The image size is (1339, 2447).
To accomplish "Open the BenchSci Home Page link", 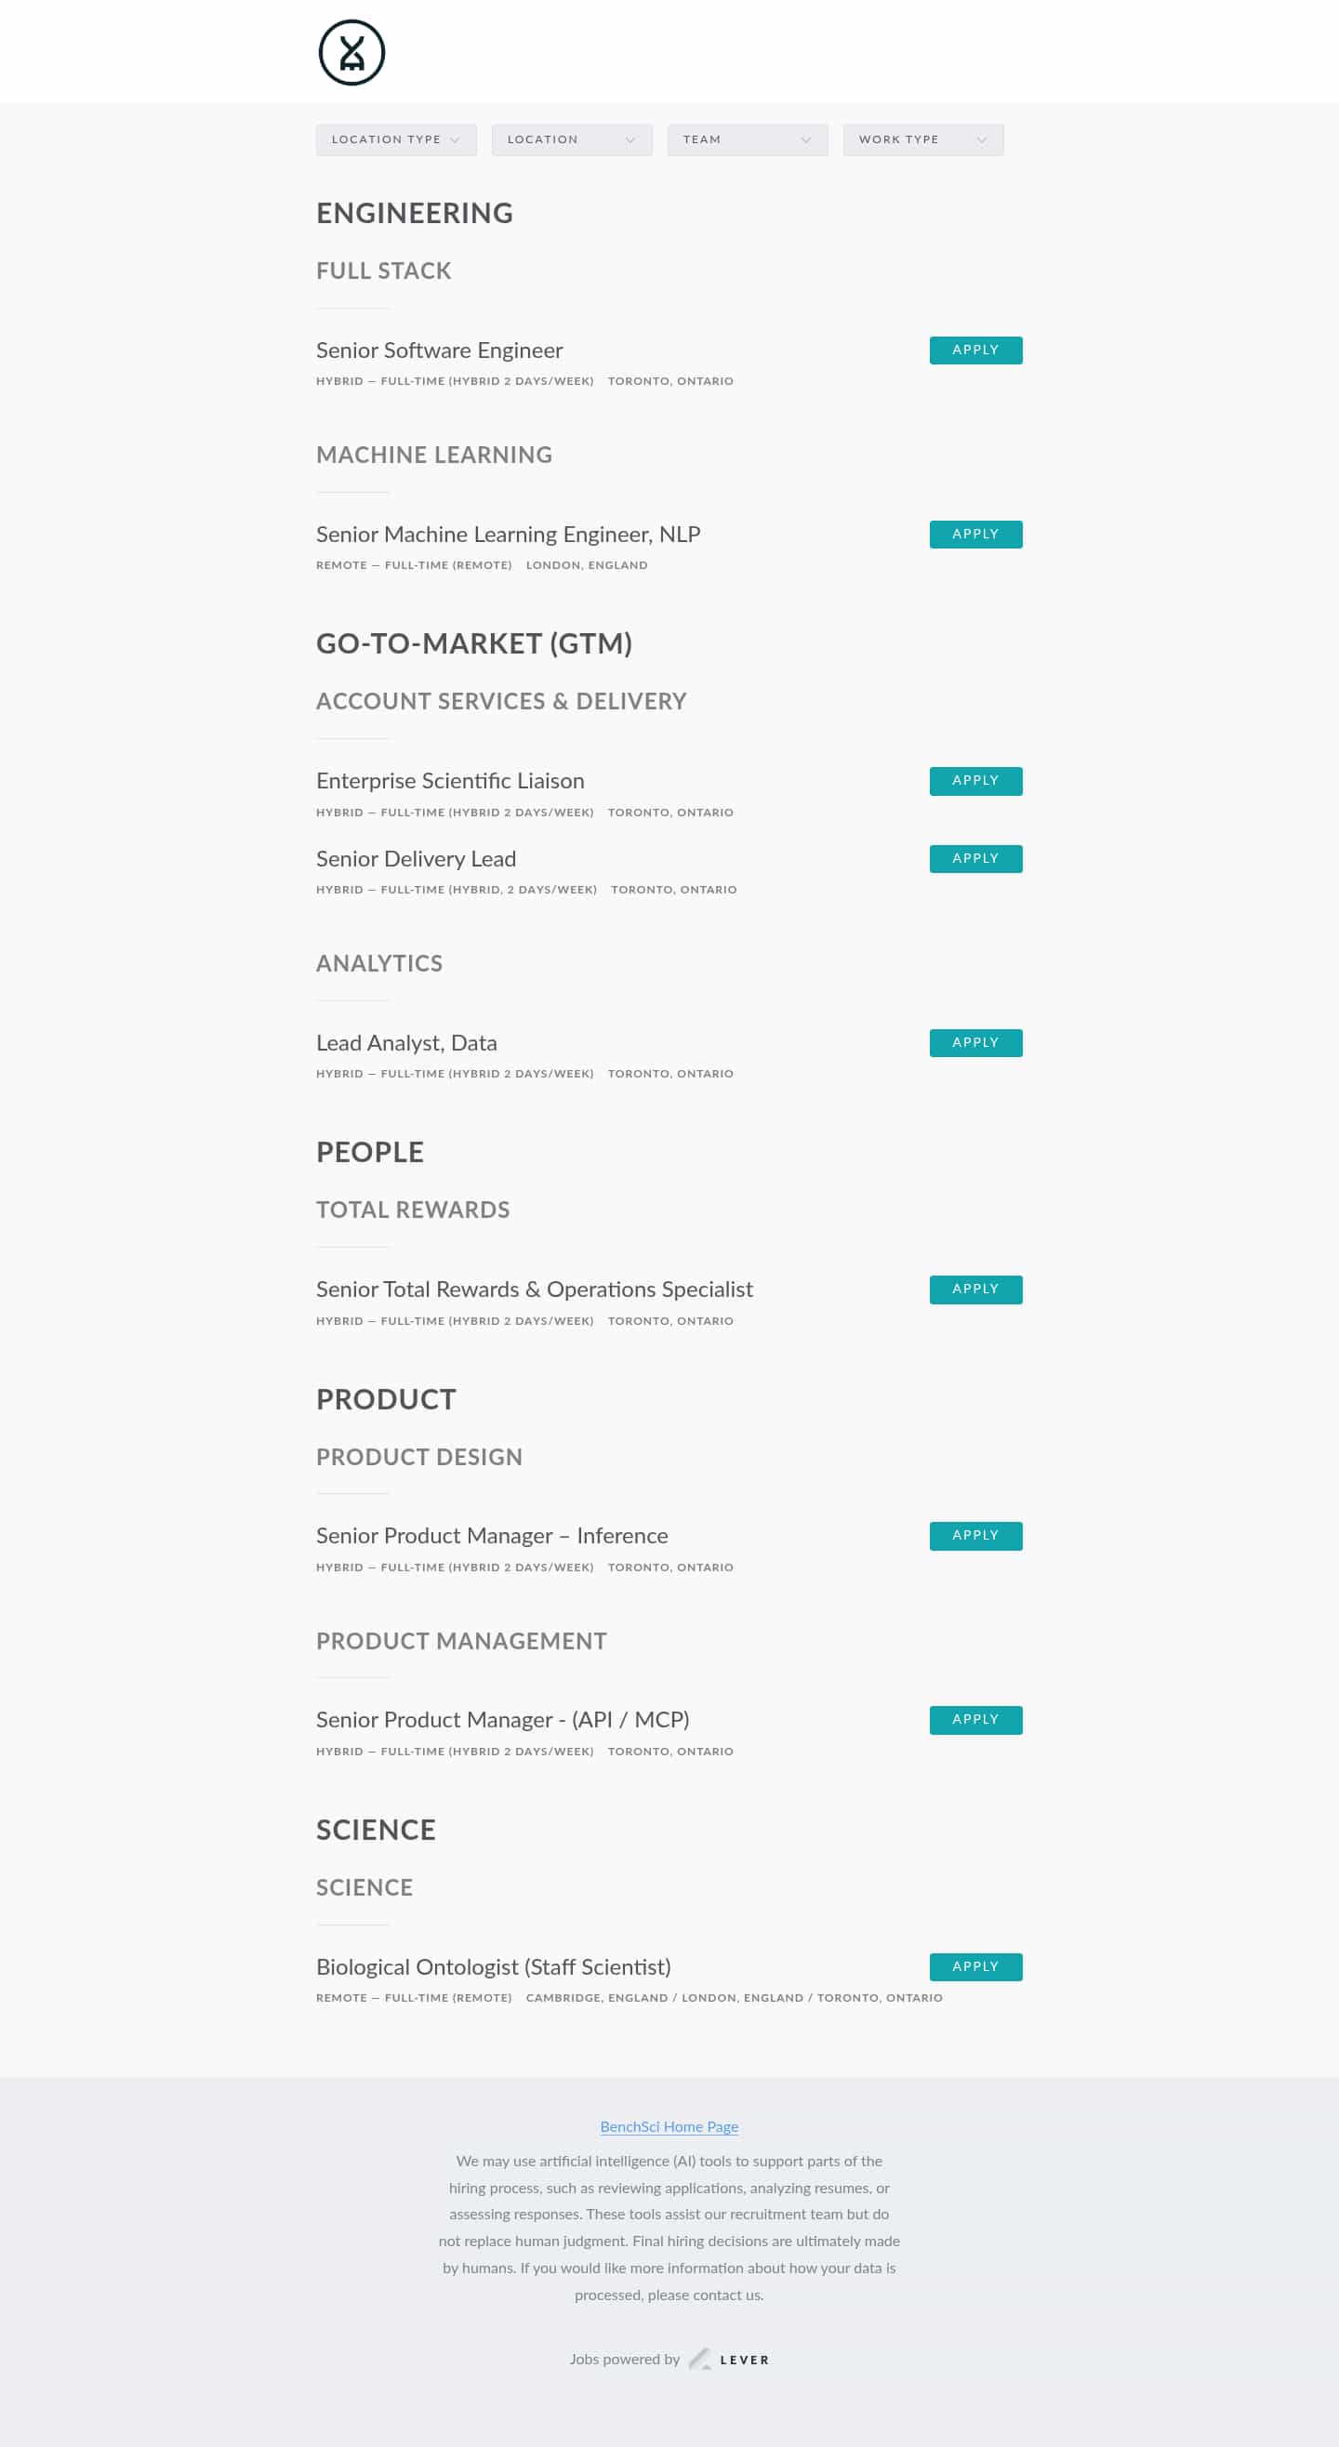I will [669, 2127].
